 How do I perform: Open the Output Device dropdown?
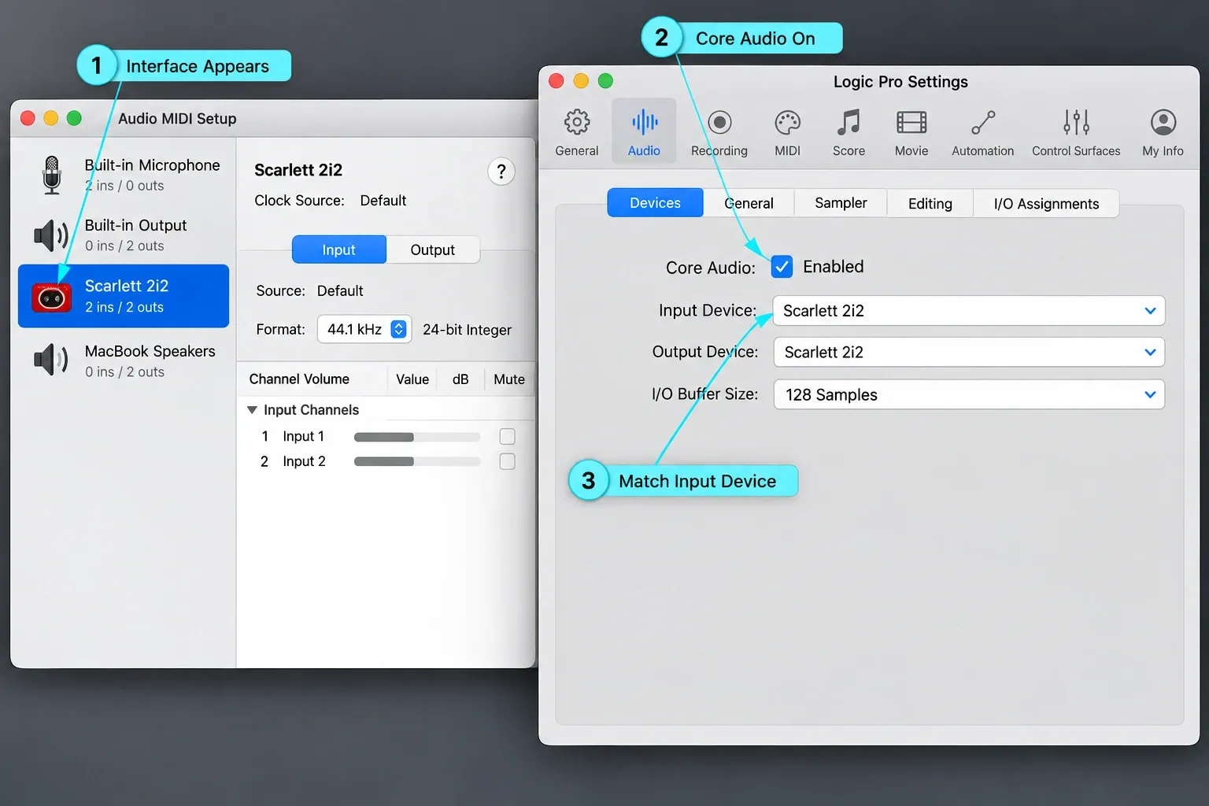[x=969, y=352]
